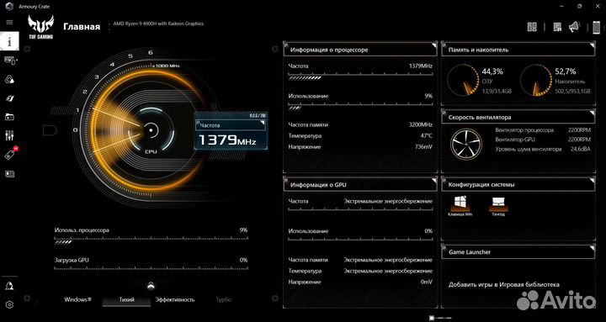Click the Скорость вентилятора panel header
Screen dimensions: 606x322
click(518, 117)
